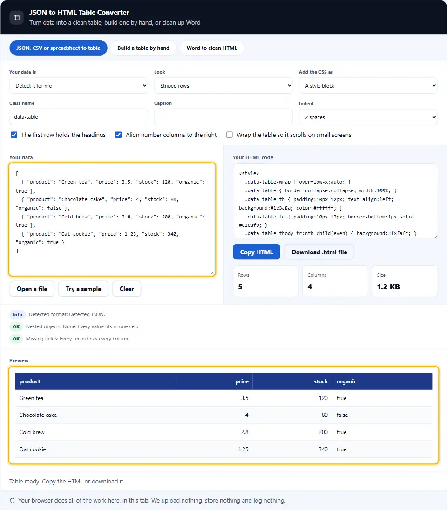
Task: Click the Cold brew cell in preview
Action: point(95,432)
